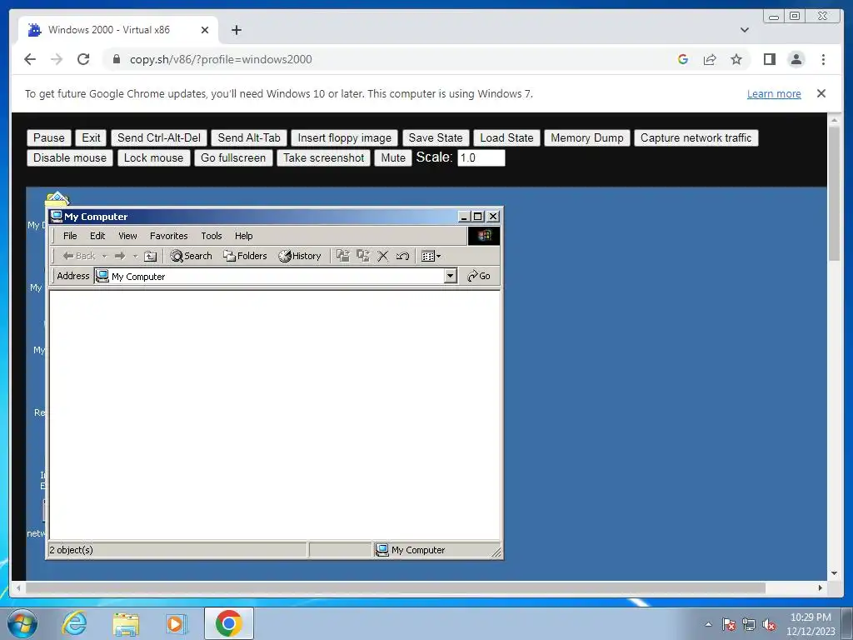Click the Send Alt-Tab button
The width and height of the screenshot is (853, 640).
click(x=249, y=137)
